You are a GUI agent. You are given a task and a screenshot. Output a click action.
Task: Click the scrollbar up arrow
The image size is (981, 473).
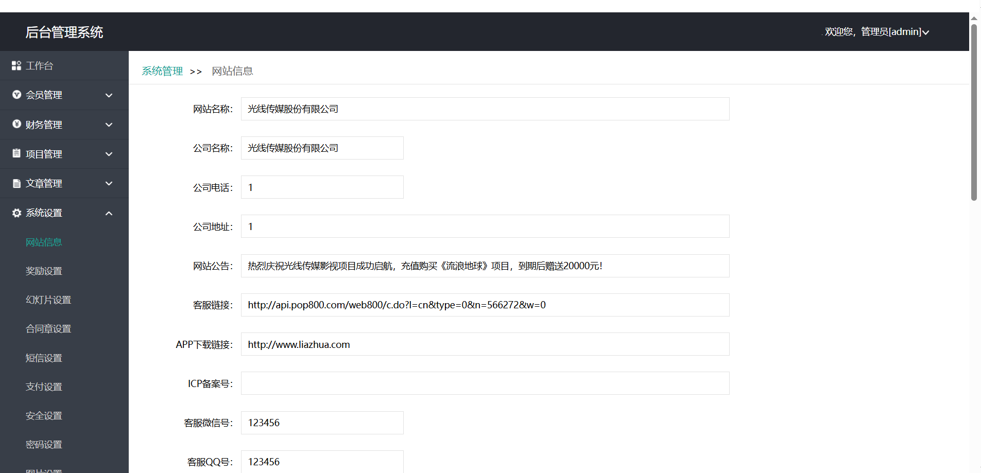pos(974,18)
